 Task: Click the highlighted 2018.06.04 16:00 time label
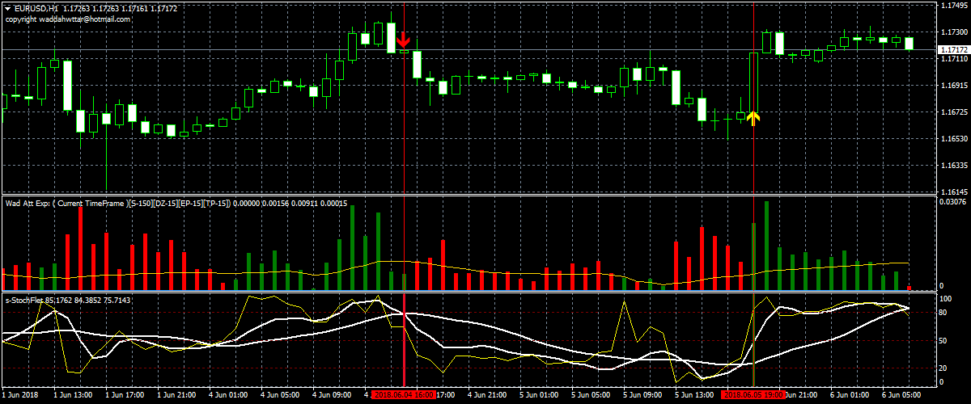coord(402,395)
